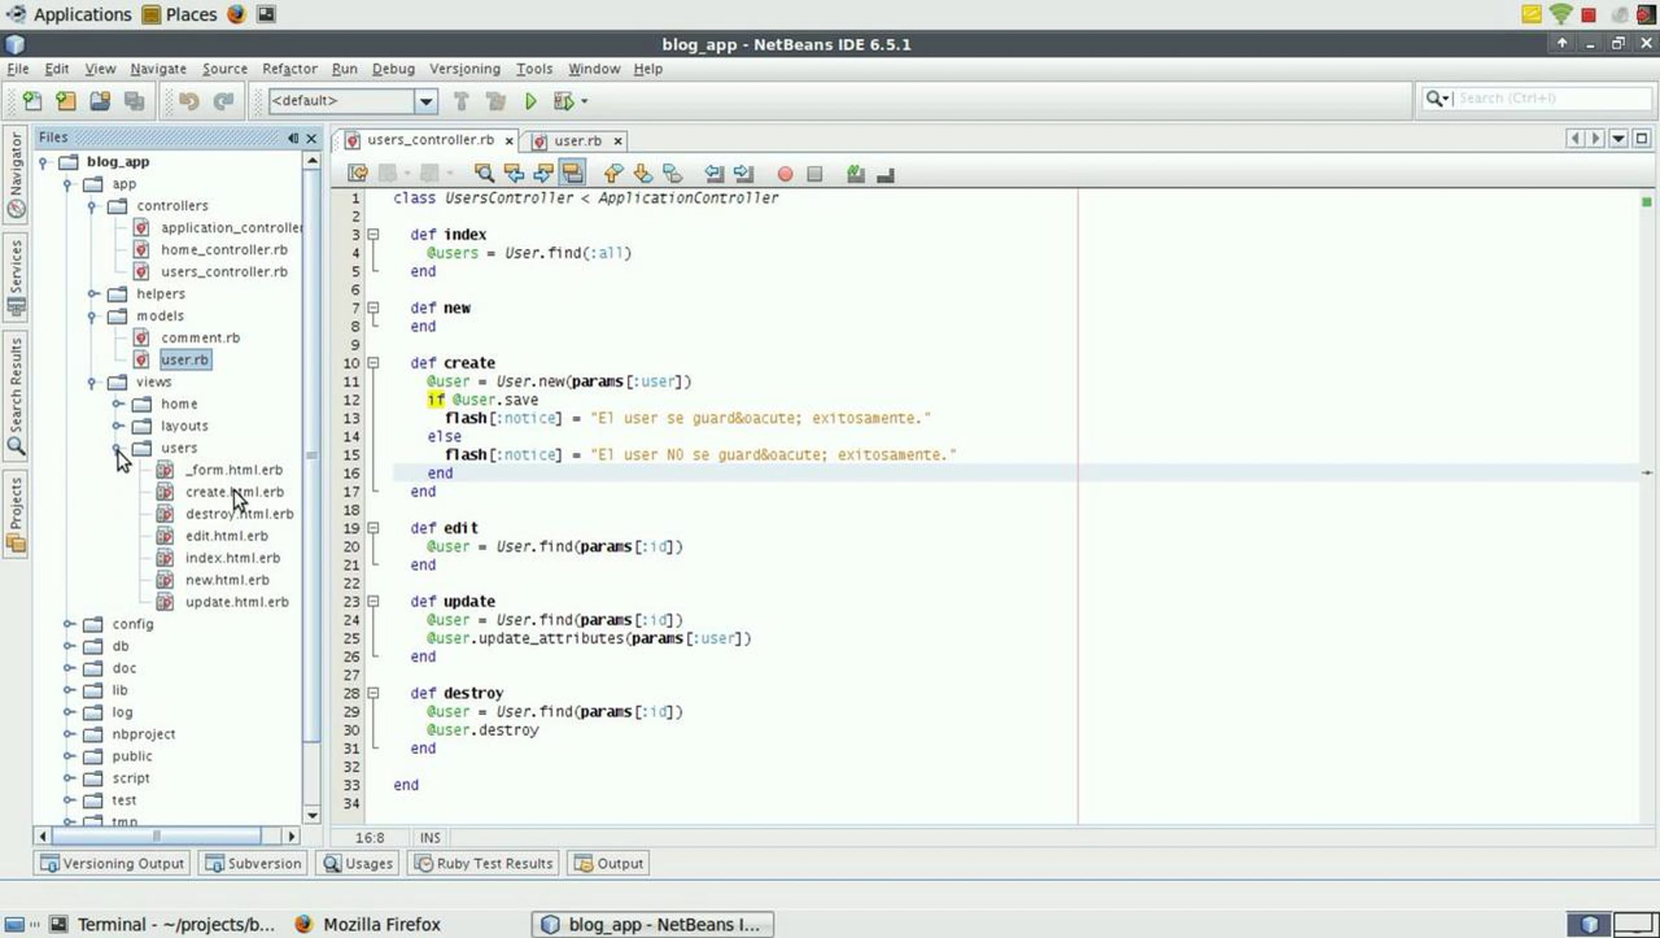Expand the helpers folder node
Screen dimensions: 1660x938
[93, 294]
